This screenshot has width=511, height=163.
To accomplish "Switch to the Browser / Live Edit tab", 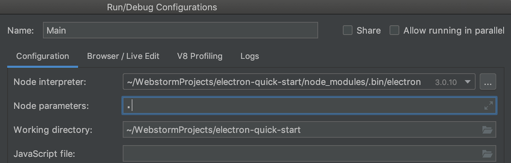I will click(x=123, y=56).
